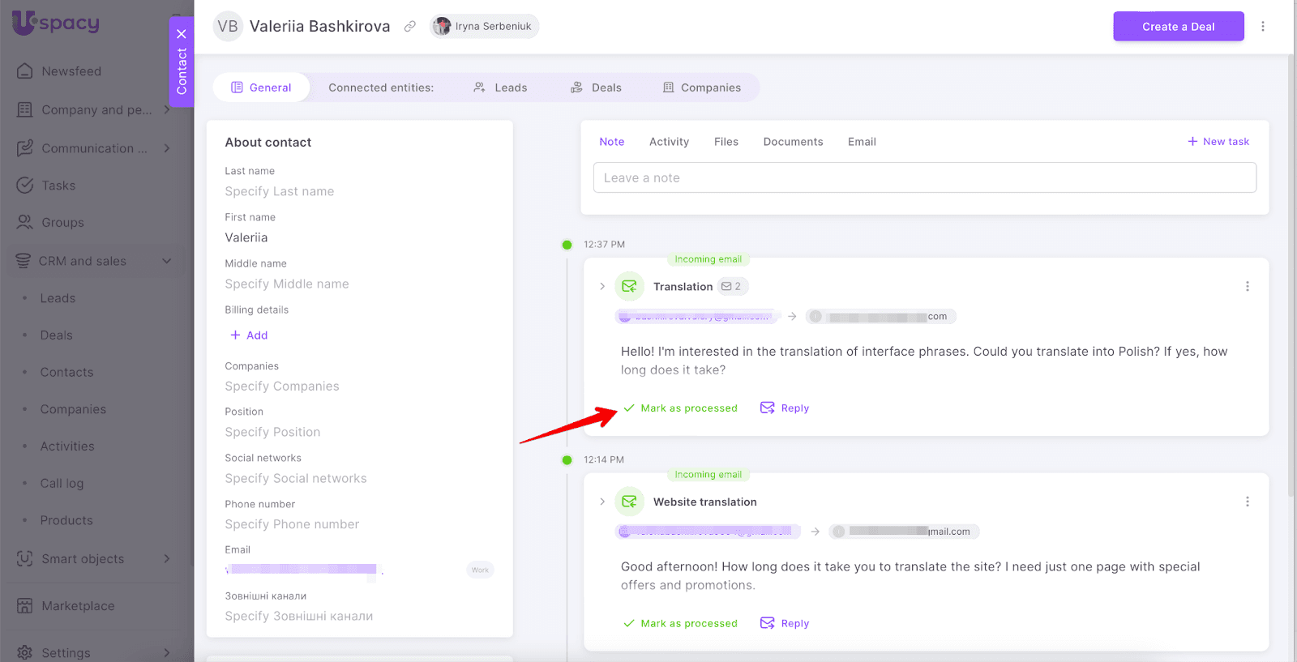Mark the Translation email as processed
This screenshot has height=662, width=1297.
click(x=681, y=408)
